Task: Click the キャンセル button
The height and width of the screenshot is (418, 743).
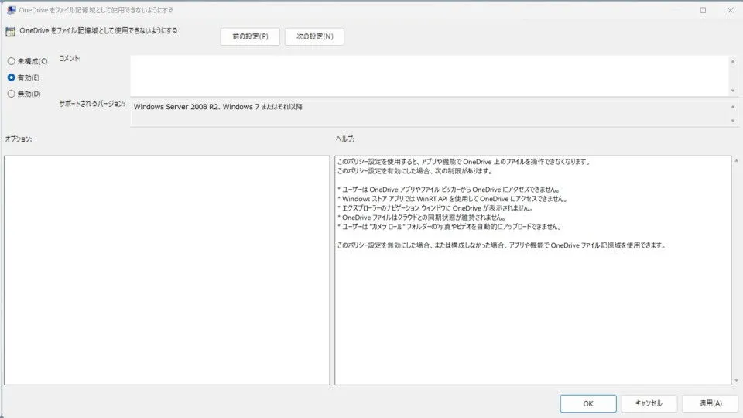Action: click(649, 403)
